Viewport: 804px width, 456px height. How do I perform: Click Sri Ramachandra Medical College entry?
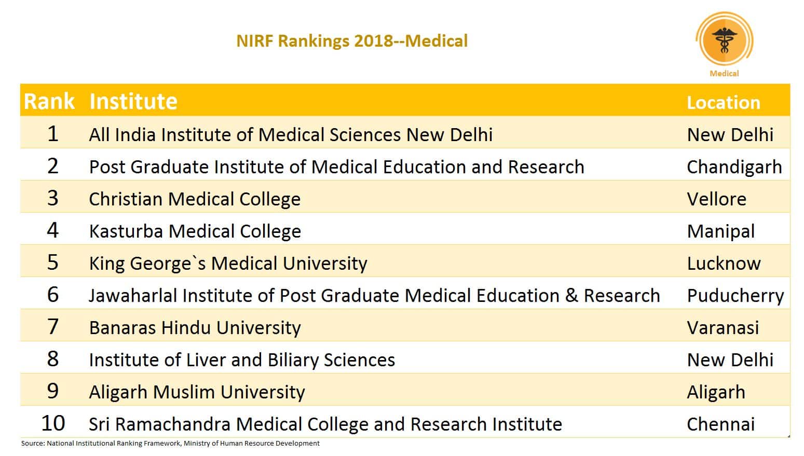point(325,424)
